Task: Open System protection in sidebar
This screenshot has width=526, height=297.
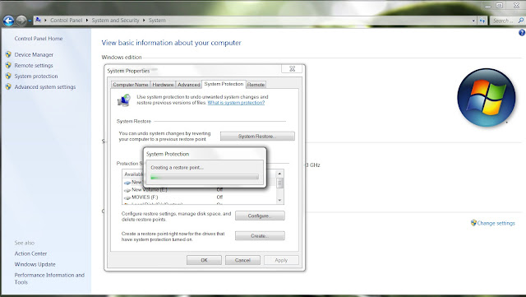Action: 36,76
